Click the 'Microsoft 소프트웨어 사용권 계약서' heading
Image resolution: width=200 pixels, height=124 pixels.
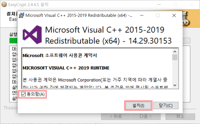click(x=60, y=55)
